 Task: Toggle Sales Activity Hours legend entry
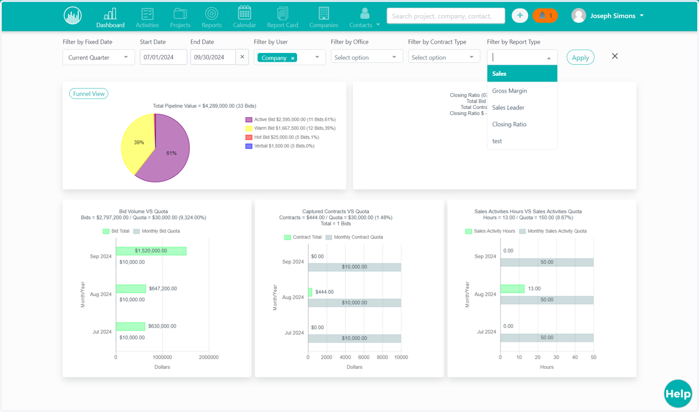click(490, 231)
